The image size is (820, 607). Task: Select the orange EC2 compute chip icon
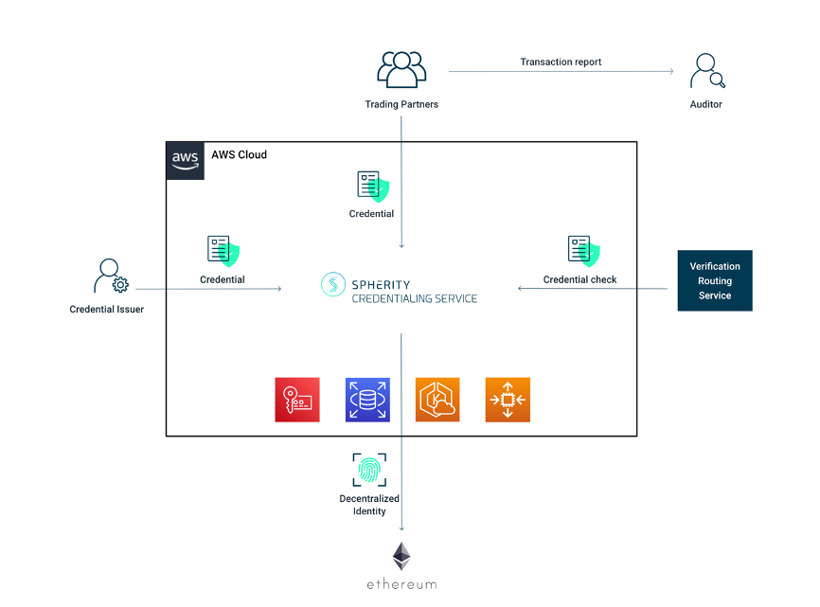pyautogui.click(x=508, y=399)
